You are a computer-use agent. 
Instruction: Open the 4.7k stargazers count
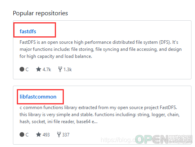tap(47, 70)
